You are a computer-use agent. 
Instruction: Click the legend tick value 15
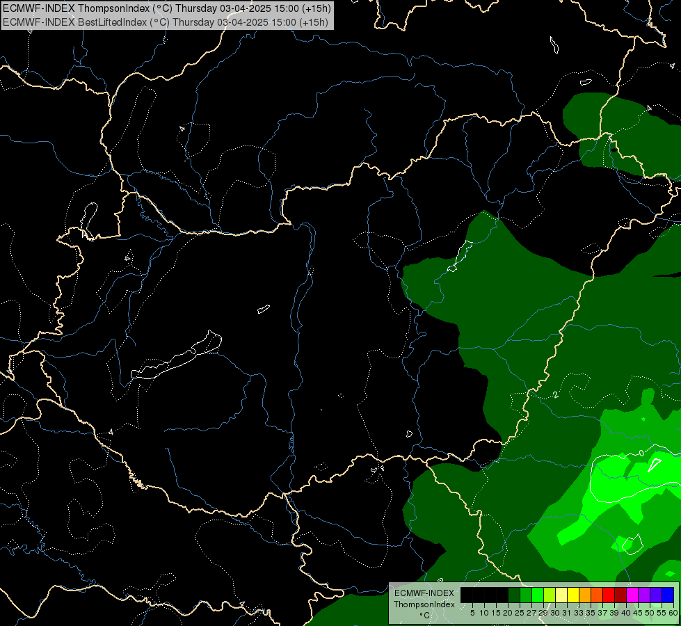coord(496,613)
